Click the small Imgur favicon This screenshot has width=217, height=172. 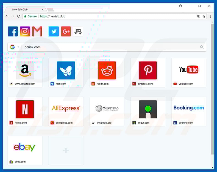(x=134, y=123)
